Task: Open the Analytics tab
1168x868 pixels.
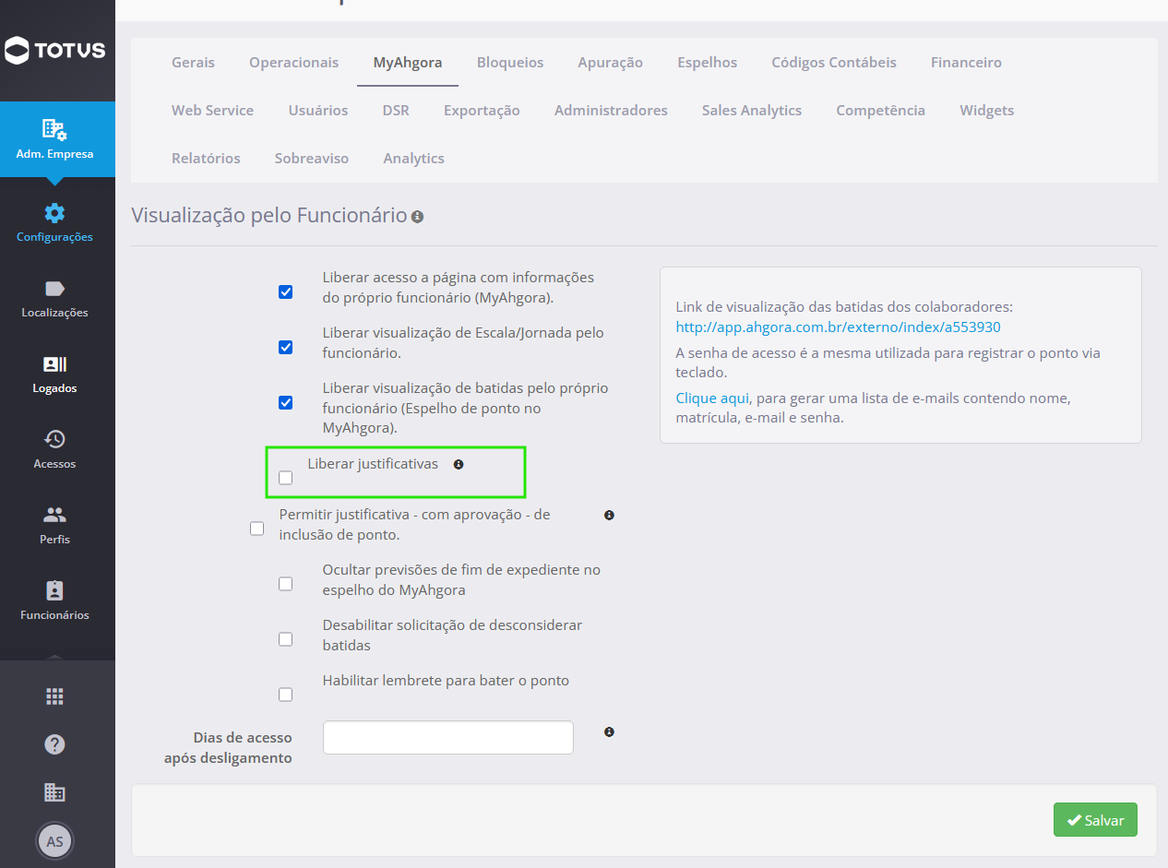Action: pyautogui.click(x=413, y=159)
